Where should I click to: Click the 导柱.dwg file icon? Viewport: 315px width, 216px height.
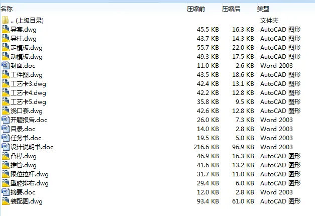coord(6,38)
